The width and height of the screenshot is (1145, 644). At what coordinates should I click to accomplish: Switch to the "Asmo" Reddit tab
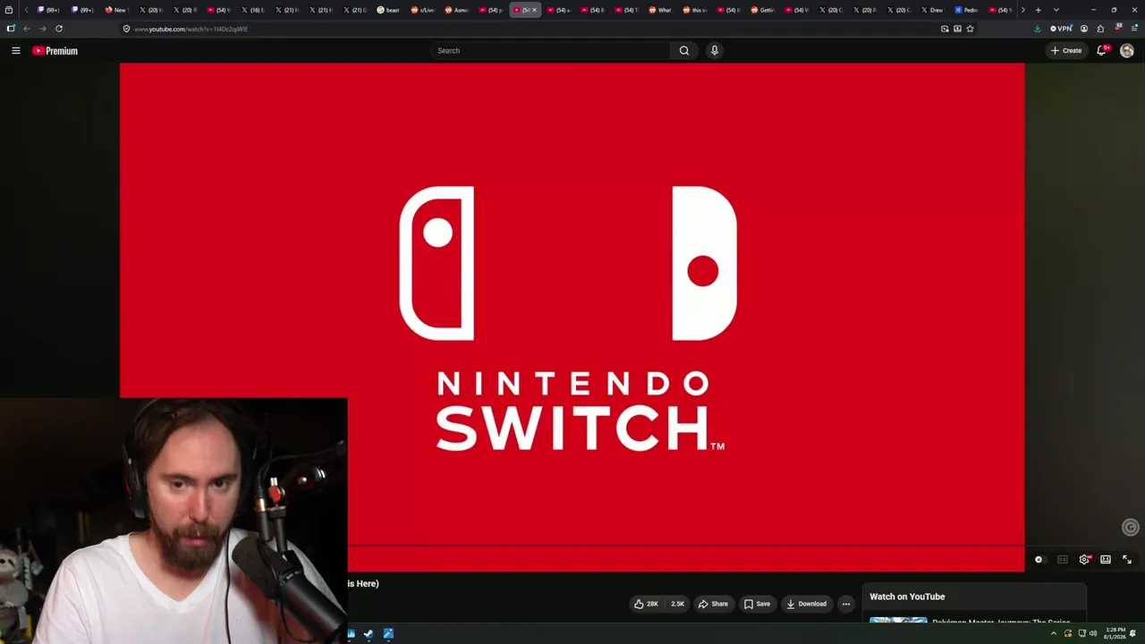pos(456,10)
